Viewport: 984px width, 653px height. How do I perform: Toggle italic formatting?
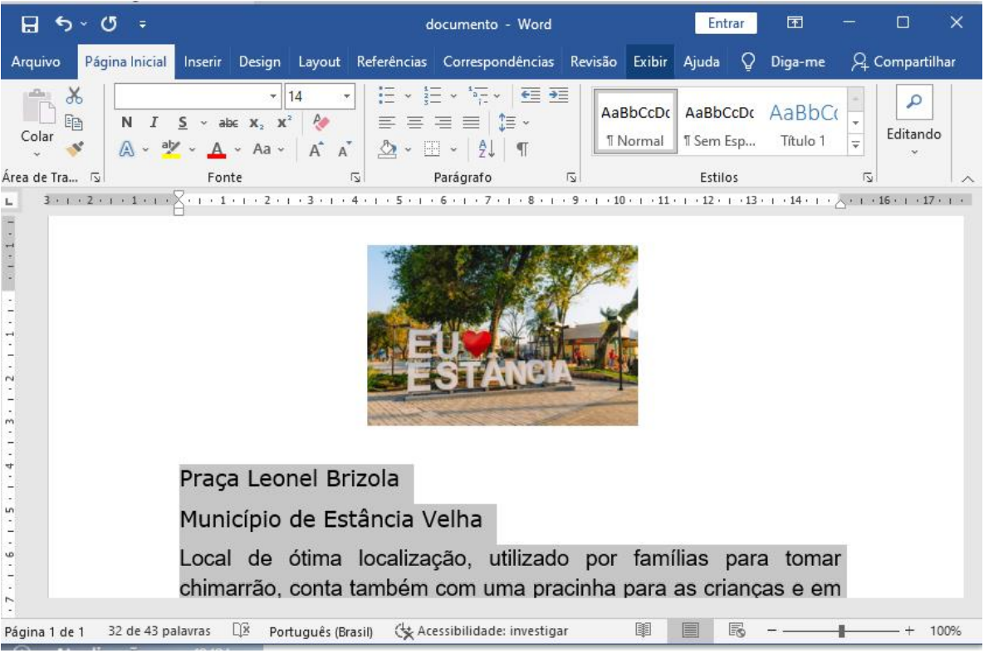pos(154,122)
